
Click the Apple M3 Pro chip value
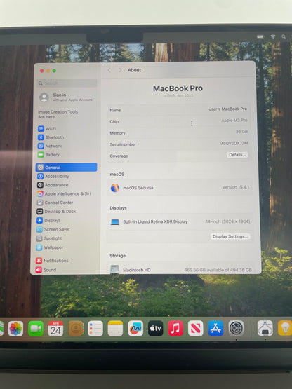pyautogui.click(x=234, y=121)
